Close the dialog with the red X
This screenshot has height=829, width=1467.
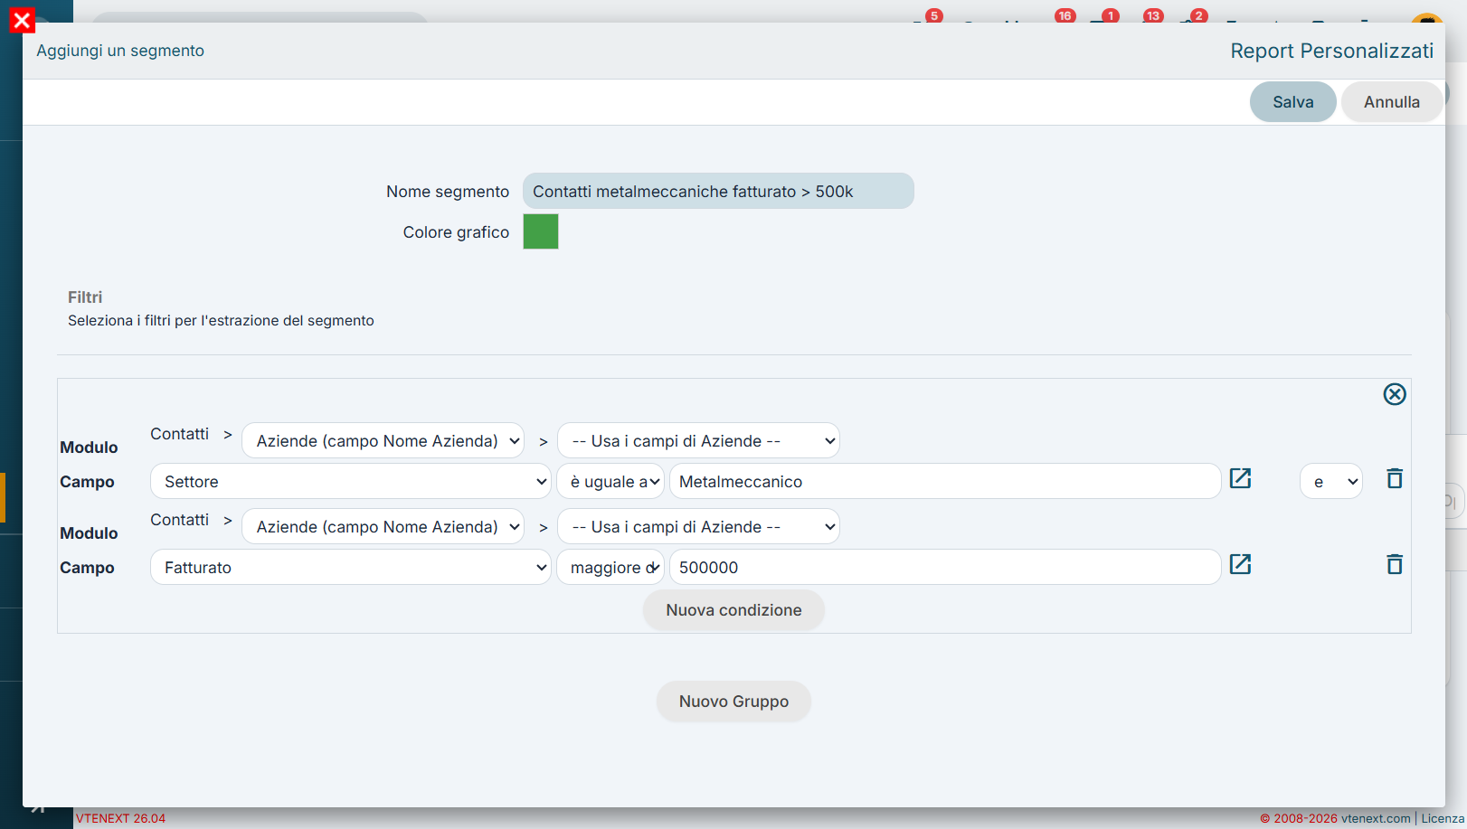[x=22, y=20]
